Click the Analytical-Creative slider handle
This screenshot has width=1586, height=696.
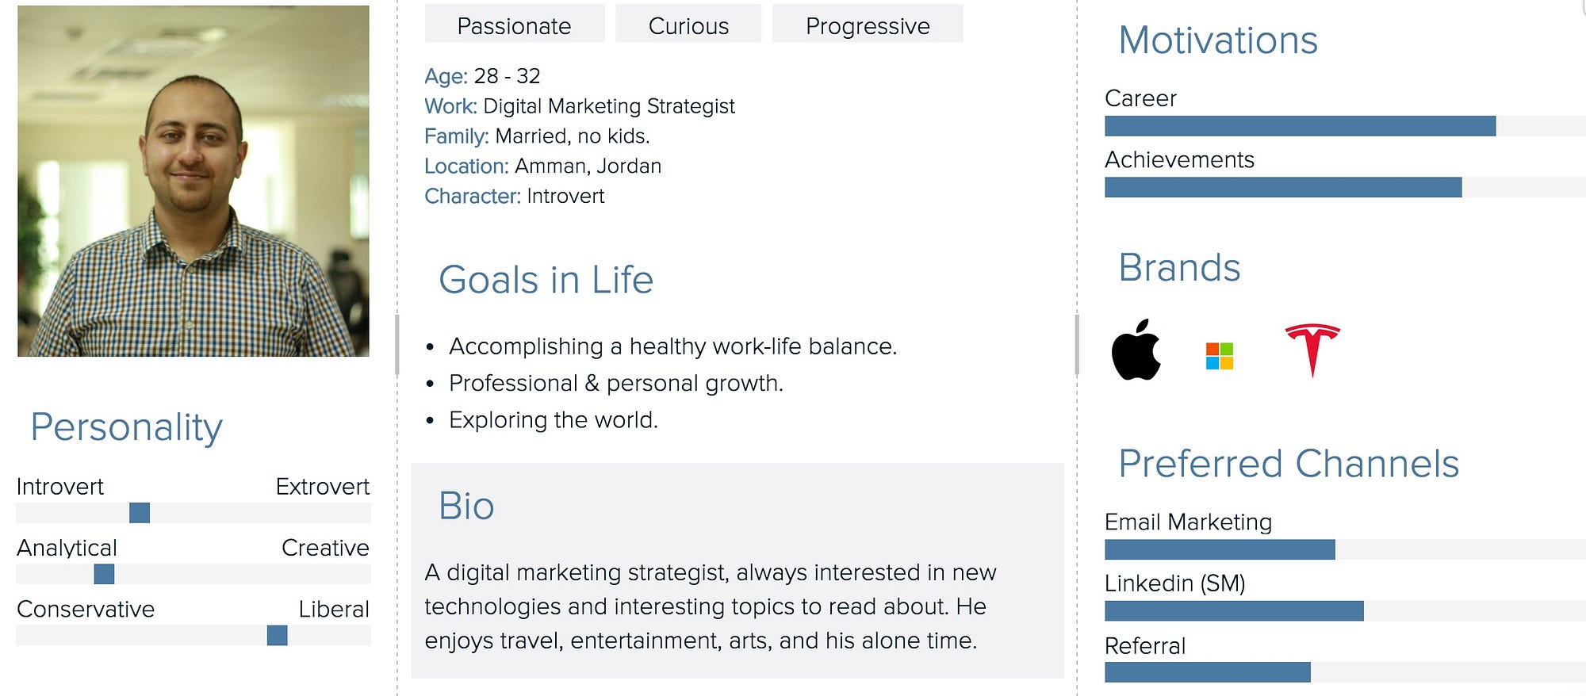[x=104, y=574]
